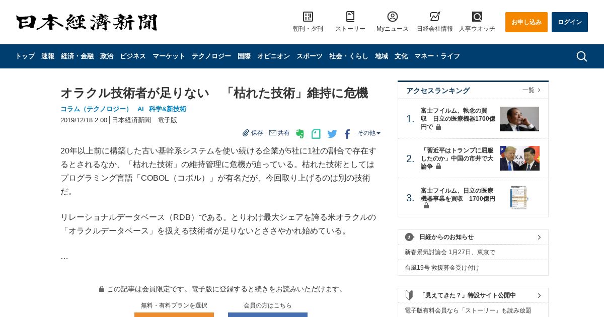This screenshot has width=604, height=317.
Task: Select 国際 in the navigation bar
Action: coord(244,56)
